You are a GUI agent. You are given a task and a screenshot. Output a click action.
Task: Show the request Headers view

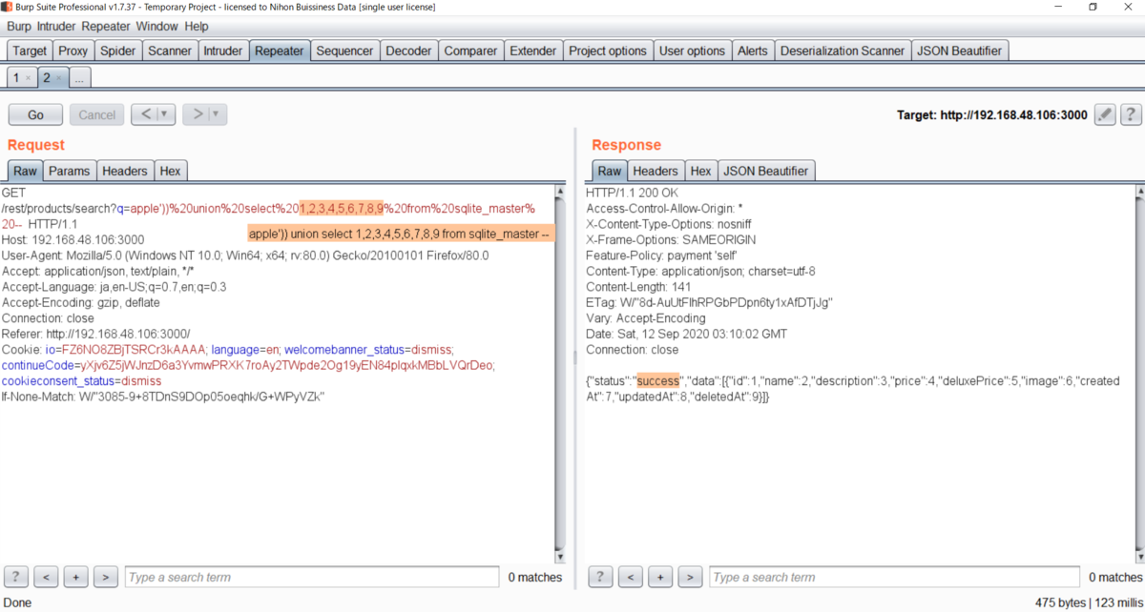click(x=125, y=171)
